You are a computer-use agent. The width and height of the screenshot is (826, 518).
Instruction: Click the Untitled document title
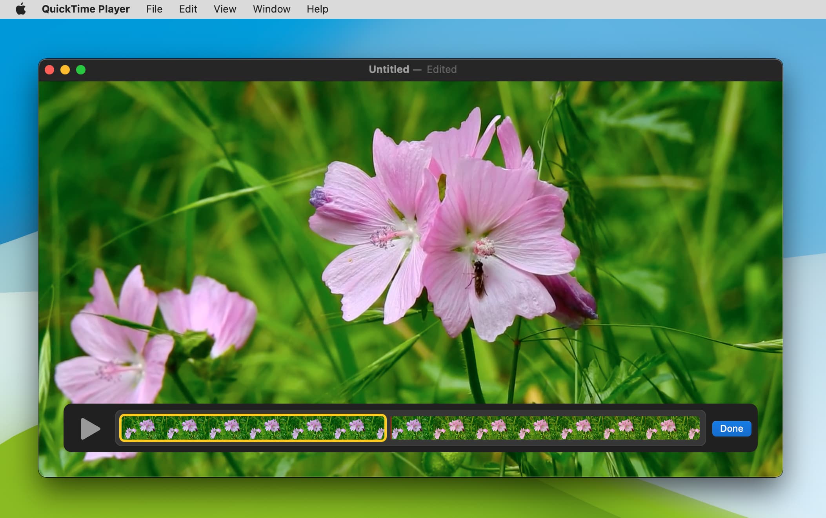click(388, 69)
